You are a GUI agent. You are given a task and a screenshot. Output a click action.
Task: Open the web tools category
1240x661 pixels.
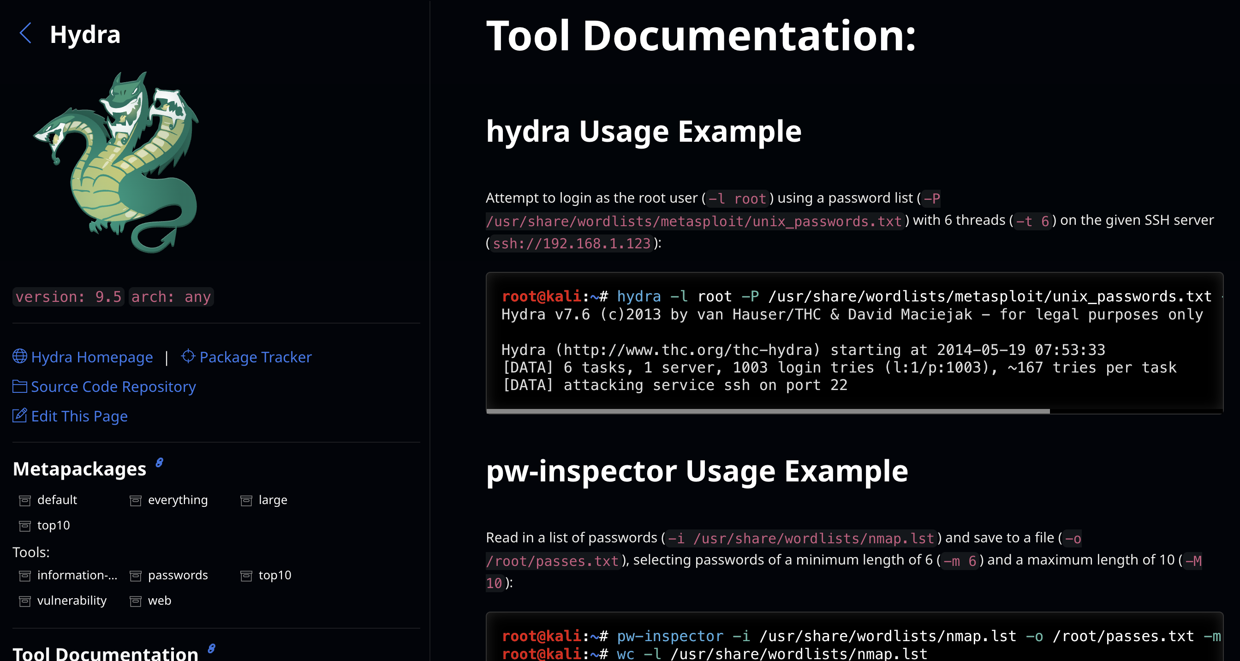[x=159, y=601]
